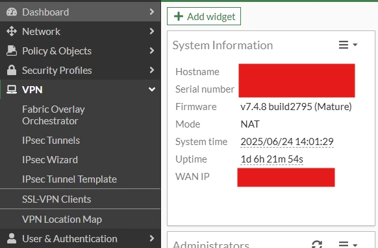Open System Information widget dropdown arrow

[355, 45]
